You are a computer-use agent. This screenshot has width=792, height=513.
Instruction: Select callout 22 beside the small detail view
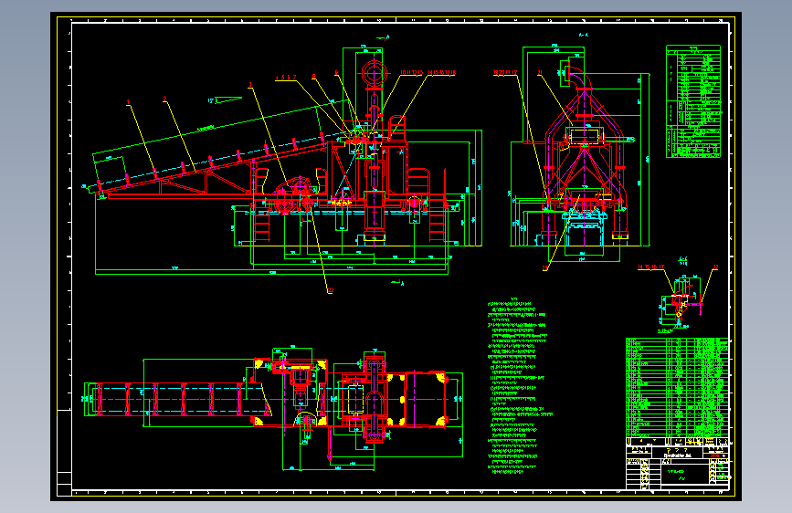tap(714, 267)
